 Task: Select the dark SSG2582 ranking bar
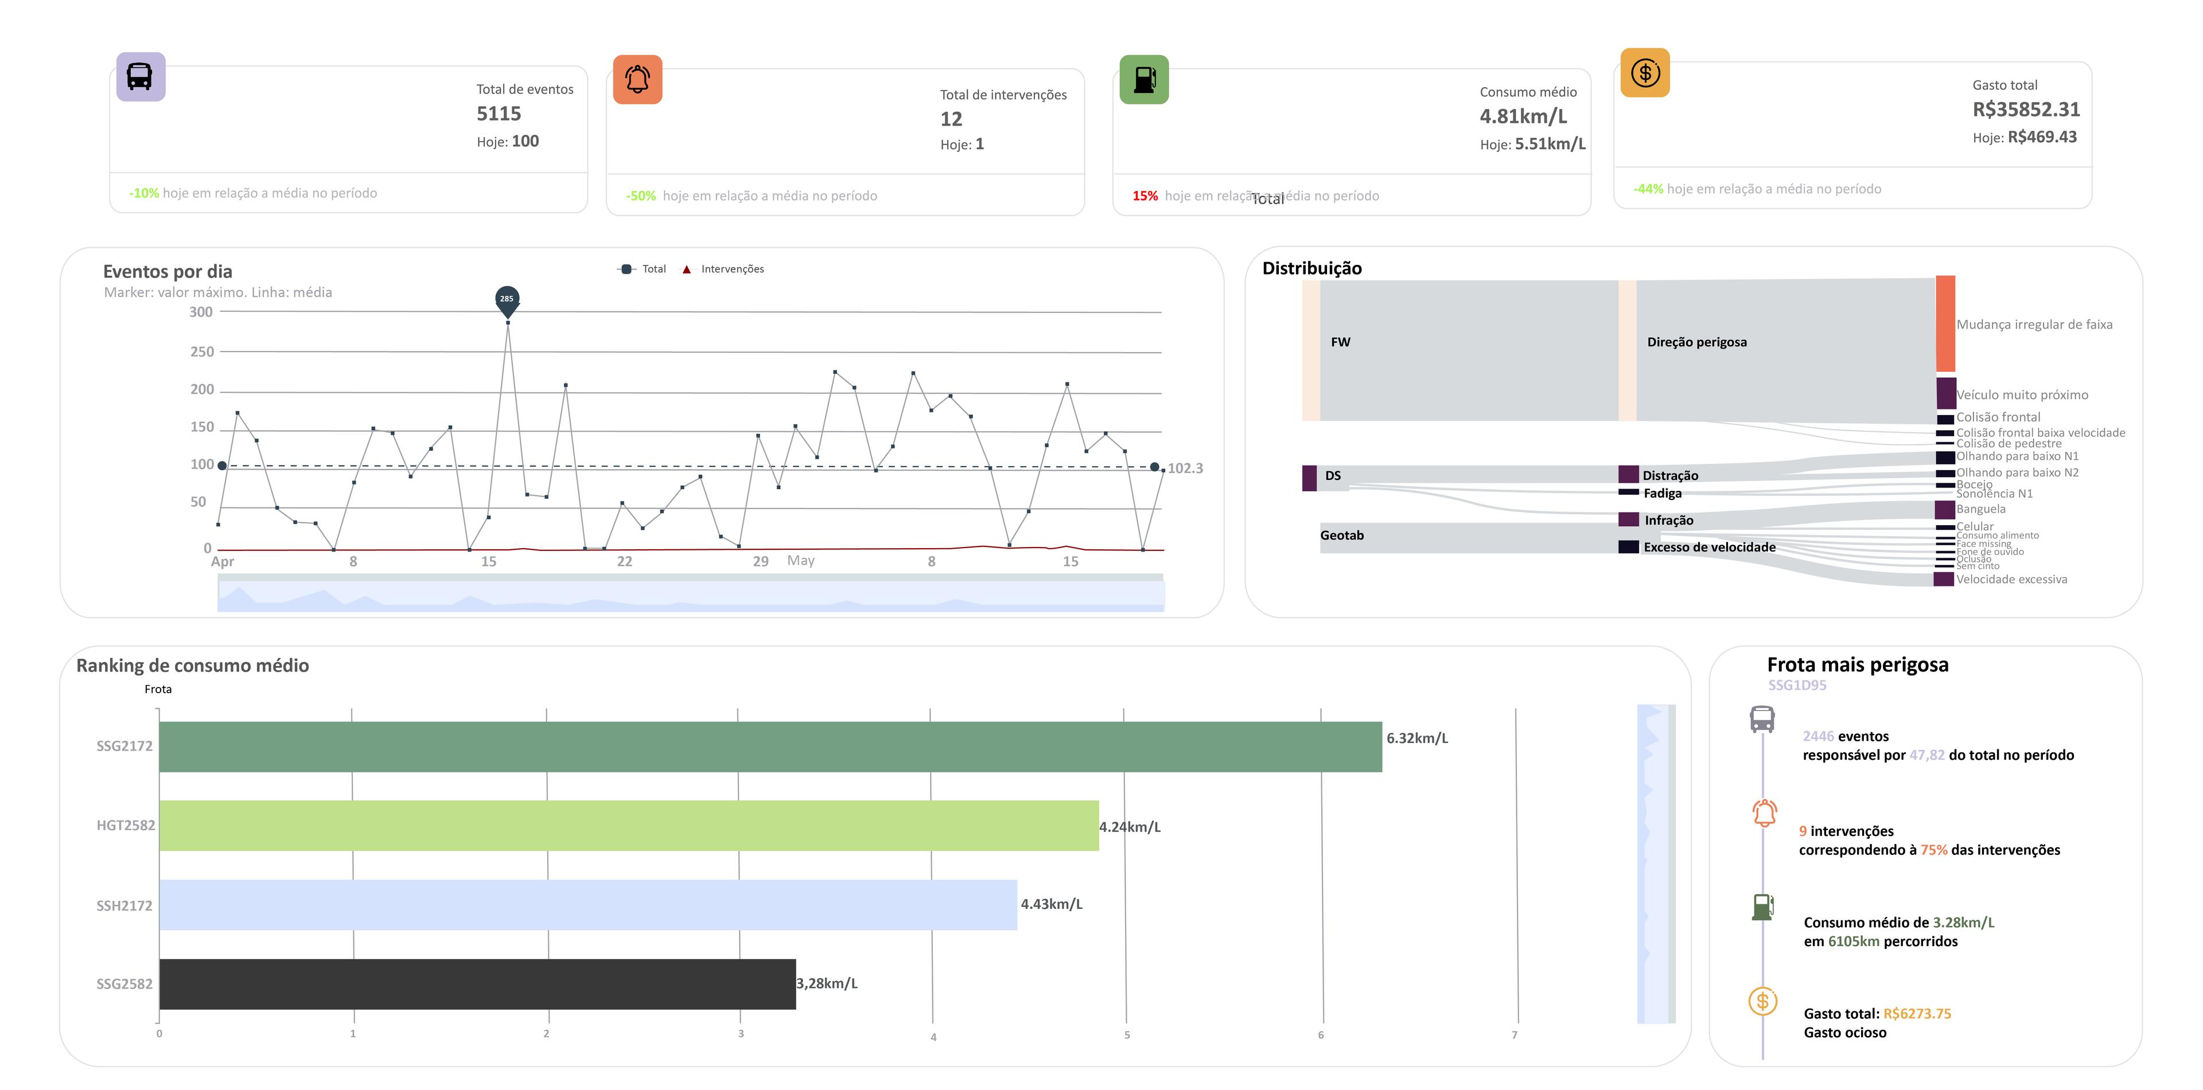477,984
